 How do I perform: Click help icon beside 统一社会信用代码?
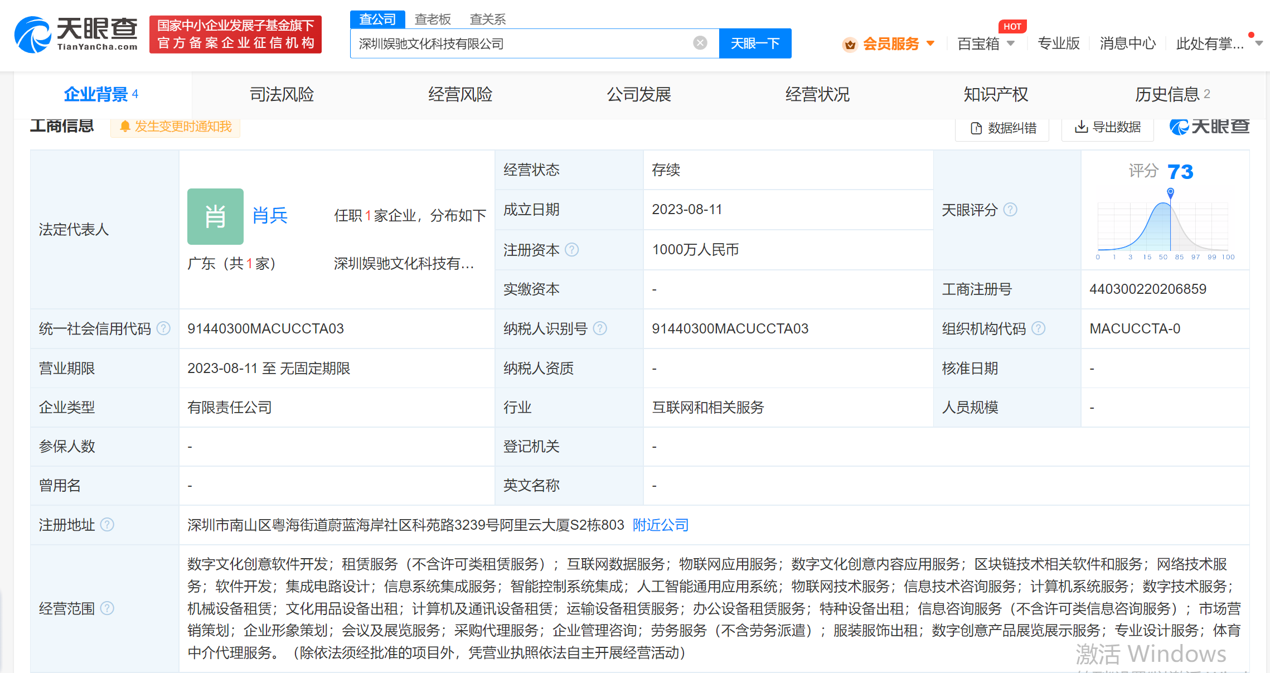coord(163,328)
